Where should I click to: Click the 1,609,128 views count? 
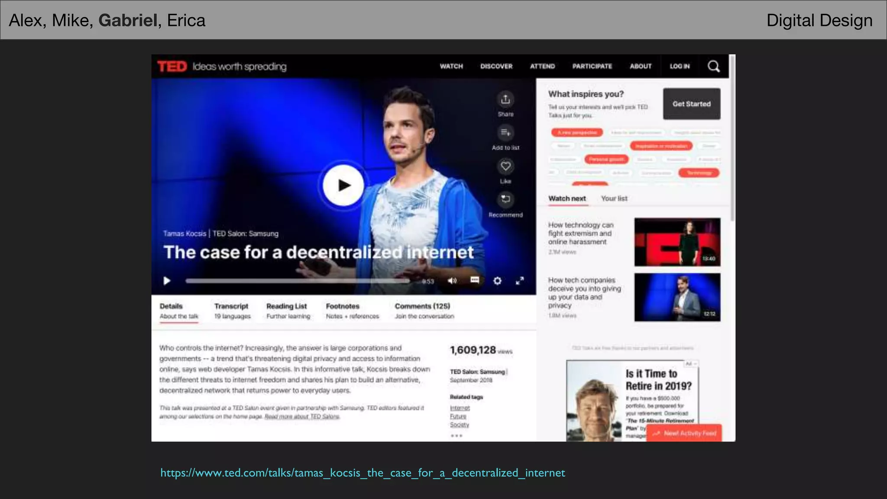coord(481,350)
